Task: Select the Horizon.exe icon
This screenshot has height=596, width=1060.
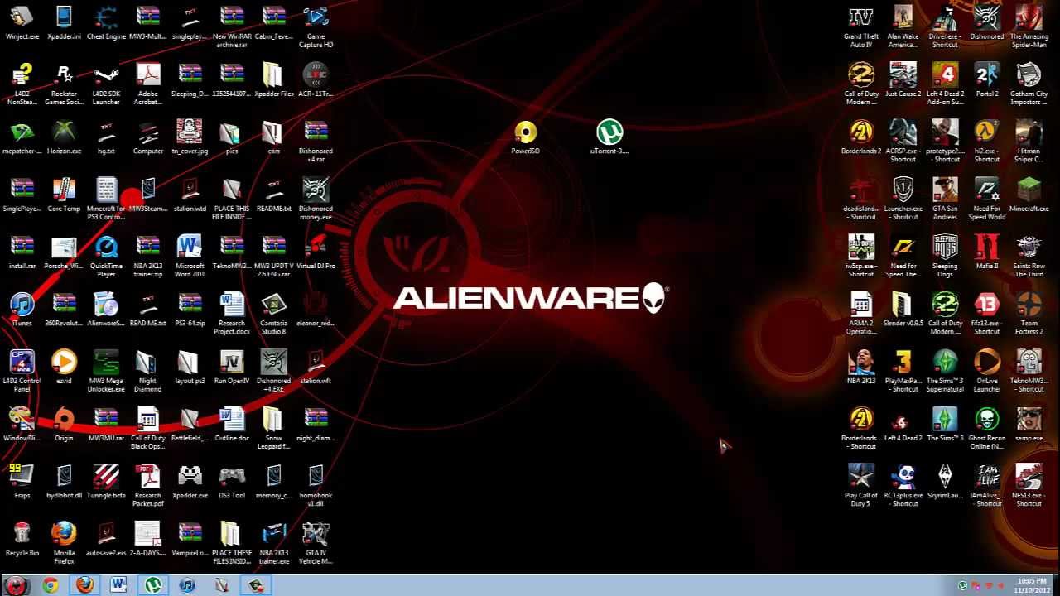Action: pos(64,137)
